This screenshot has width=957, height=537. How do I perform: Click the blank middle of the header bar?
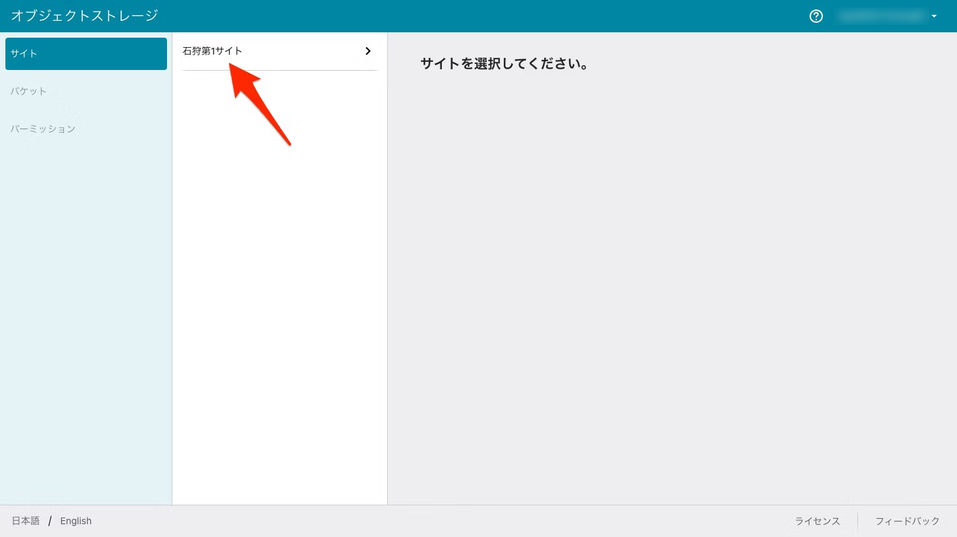(x=471, y=16)
